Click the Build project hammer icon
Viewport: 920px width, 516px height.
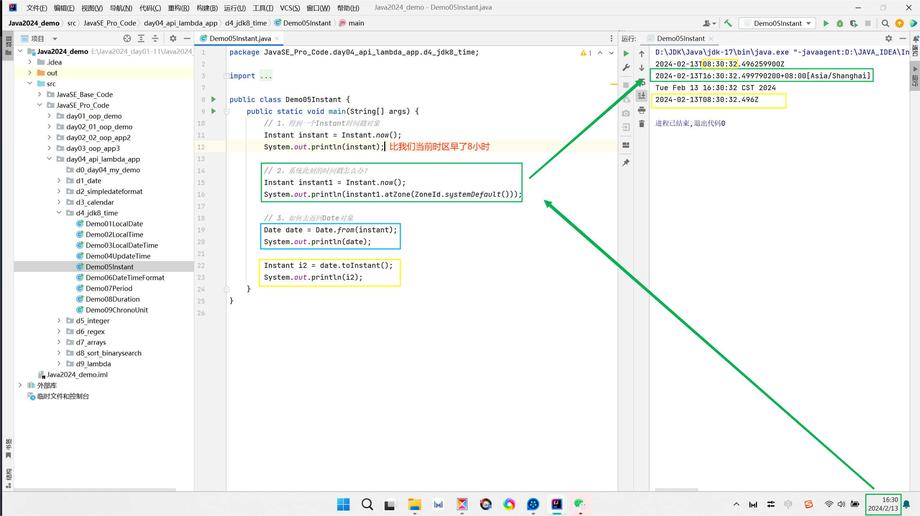coord(728,23)
